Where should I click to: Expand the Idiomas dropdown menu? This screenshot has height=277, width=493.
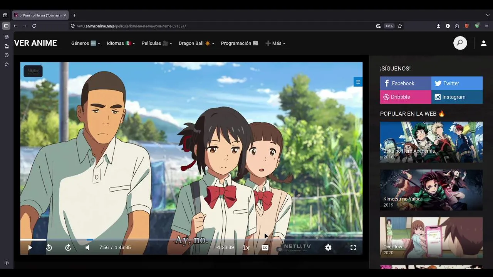pyautogui.click(x=121, y=43)
